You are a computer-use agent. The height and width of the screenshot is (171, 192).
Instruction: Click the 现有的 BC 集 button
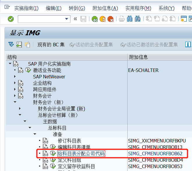tap(51, 45)
